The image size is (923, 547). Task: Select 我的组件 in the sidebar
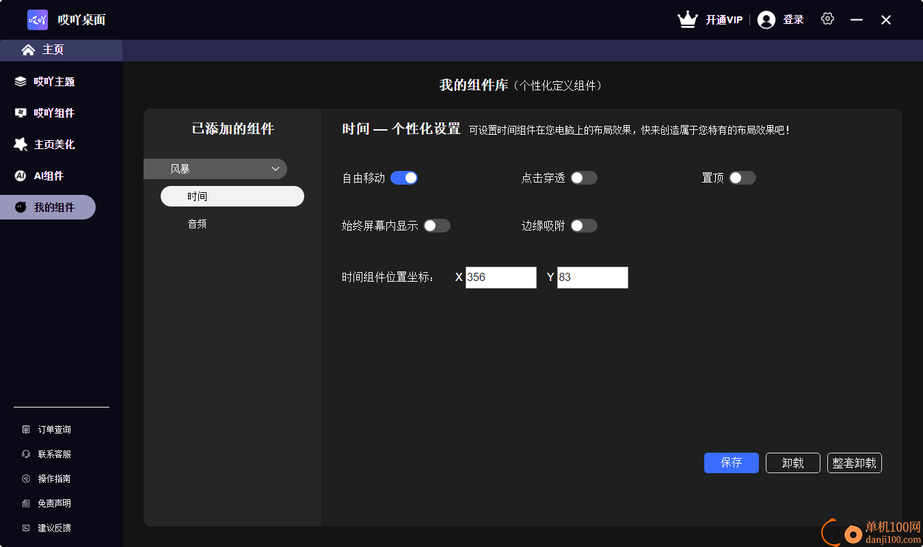[x=48, y=207]
